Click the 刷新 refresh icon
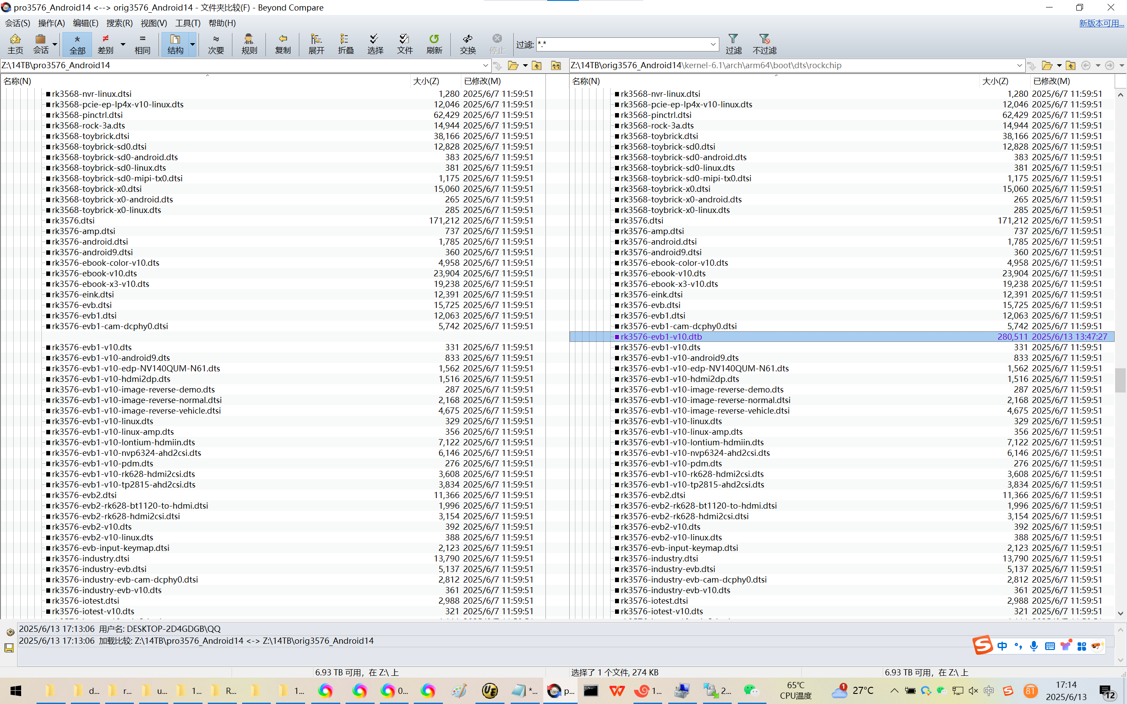This screenshot has height=704, width=1127. 434,44
